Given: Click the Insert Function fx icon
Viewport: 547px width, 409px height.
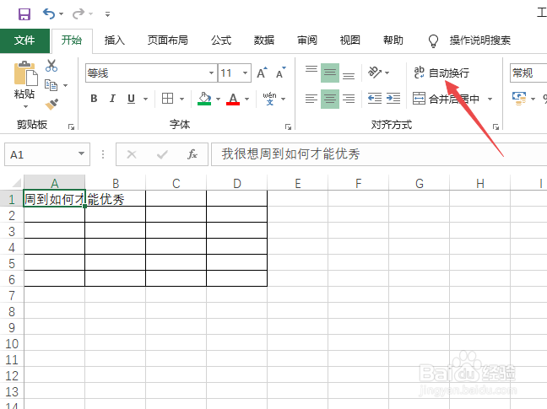Looking at the screenshot, I should tap(192, 154).
